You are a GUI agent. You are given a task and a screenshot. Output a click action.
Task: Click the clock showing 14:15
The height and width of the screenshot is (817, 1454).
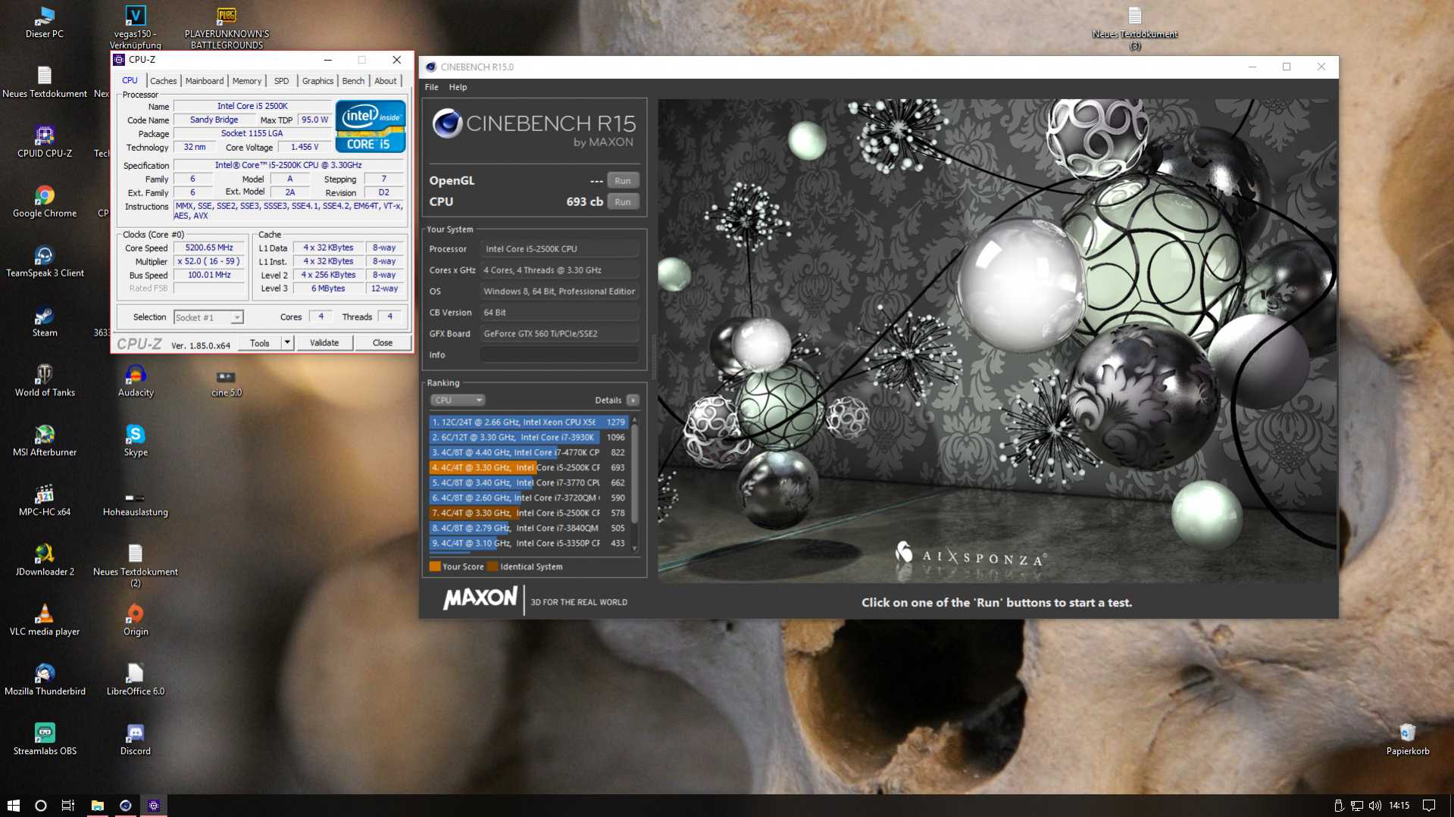[x=1399, y=806]
